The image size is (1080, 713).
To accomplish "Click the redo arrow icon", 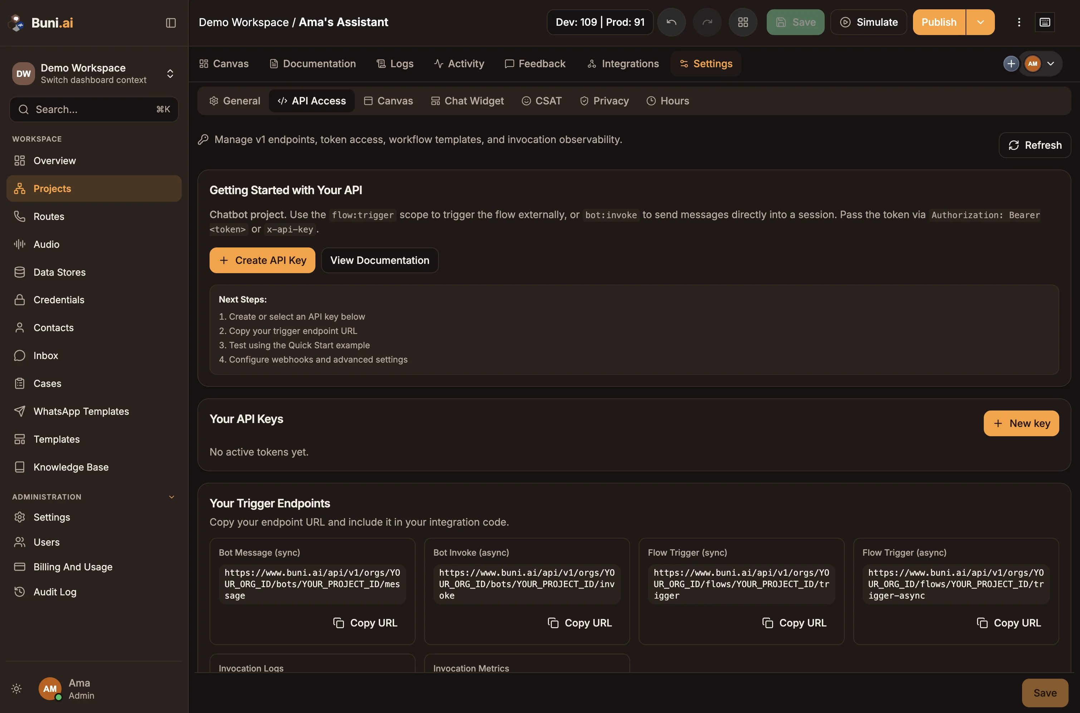I will pos(707,22).
